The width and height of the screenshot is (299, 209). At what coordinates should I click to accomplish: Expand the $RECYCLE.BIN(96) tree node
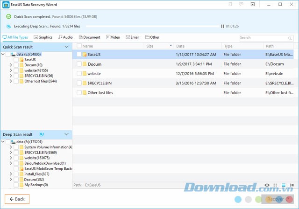point(11,76)
